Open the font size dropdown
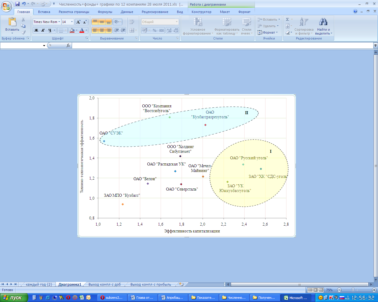The width and height of the screenshot is (378, 302). point(72,22)
